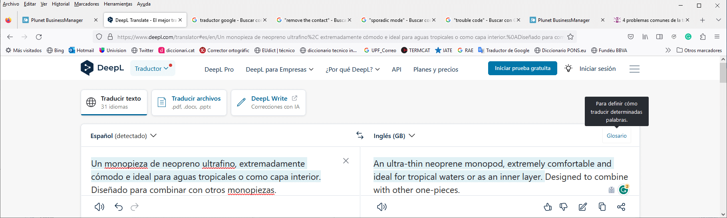Viewport: 727px width, 218px height.
Task: Go back to previous page
Action: click(10, 37)
